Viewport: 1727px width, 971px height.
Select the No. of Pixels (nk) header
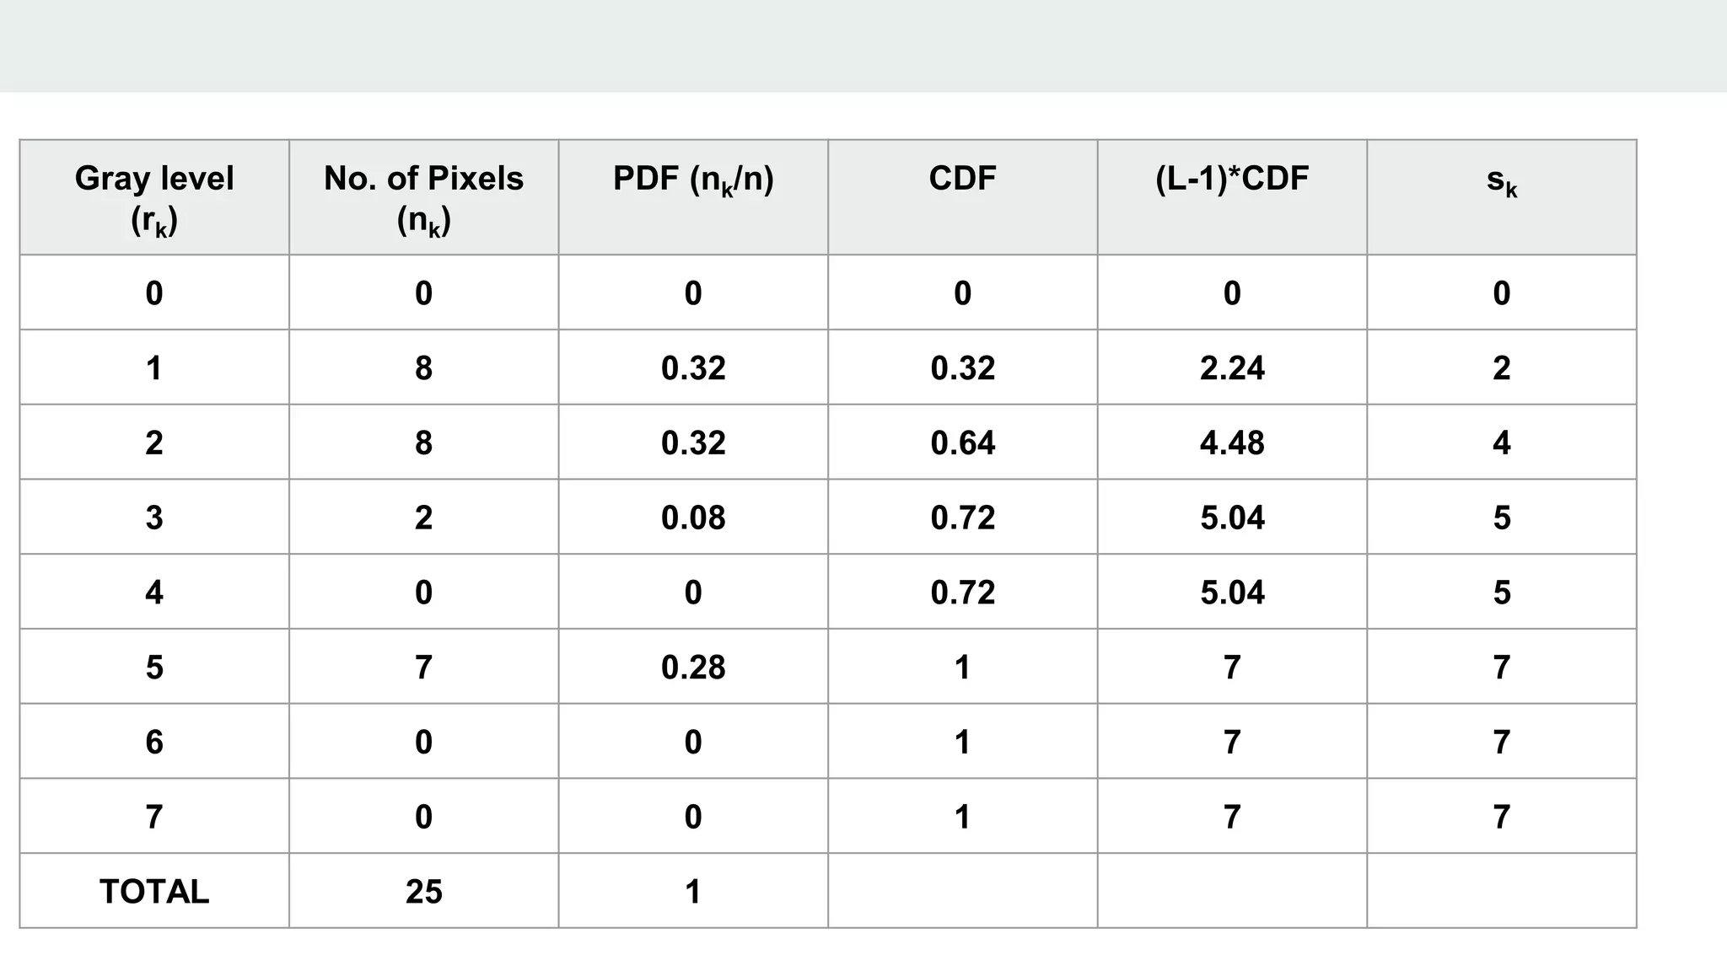[424, 197]
